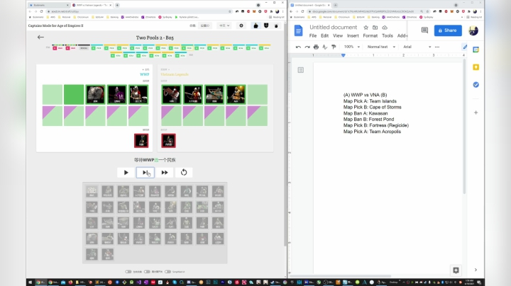This screenshot has height=286, width=511.
Task: Open the Insert menu in Docs
Action: tap(353, 35)
